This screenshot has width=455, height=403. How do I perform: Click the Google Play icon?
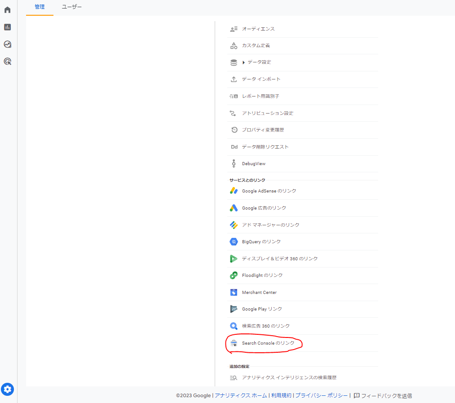click(x=234, y=309)
